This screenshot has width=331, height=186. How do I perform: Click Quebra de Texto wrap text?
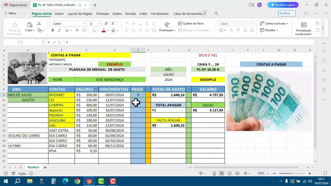191,24
